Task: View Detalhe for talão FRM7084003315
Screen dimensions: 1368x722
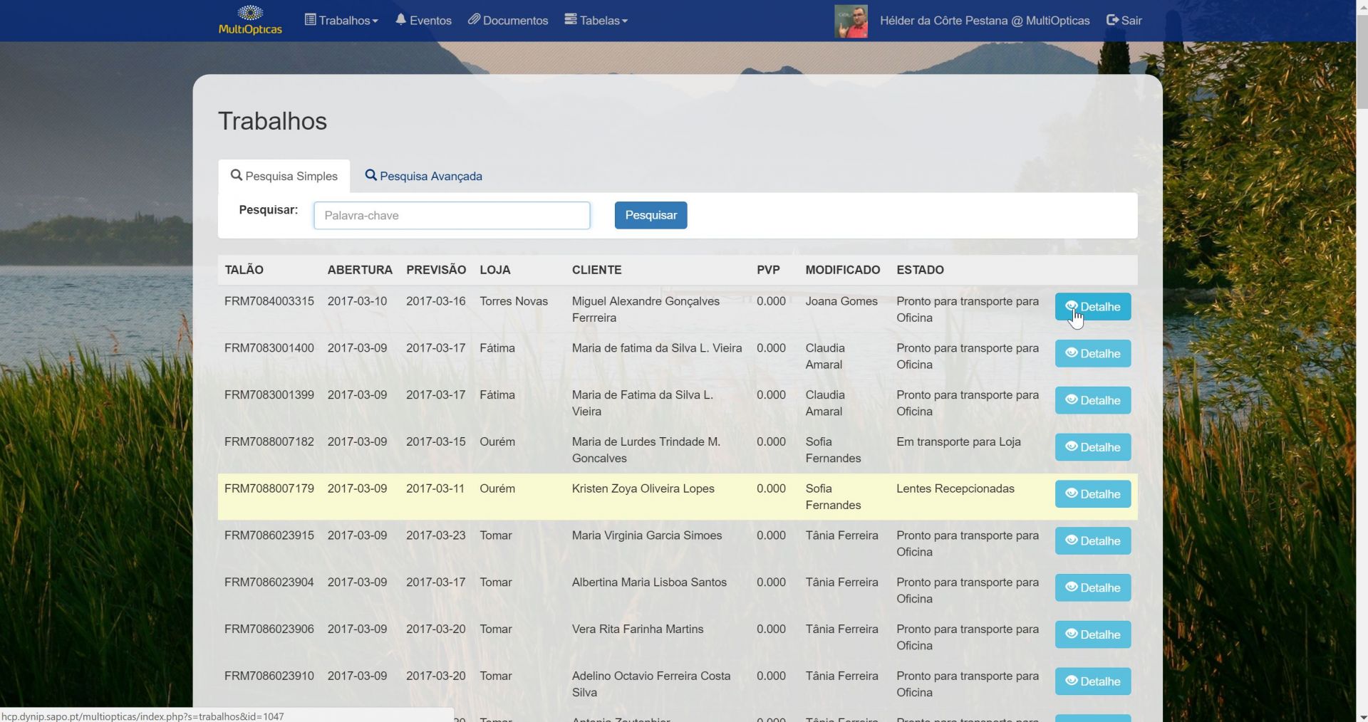Action: pos(1092,307)
